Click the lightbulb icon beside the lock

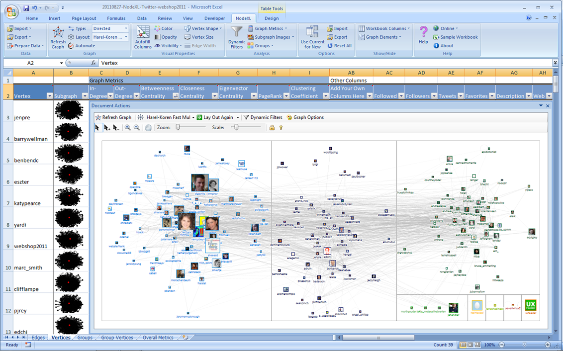(x=281, y=127)
